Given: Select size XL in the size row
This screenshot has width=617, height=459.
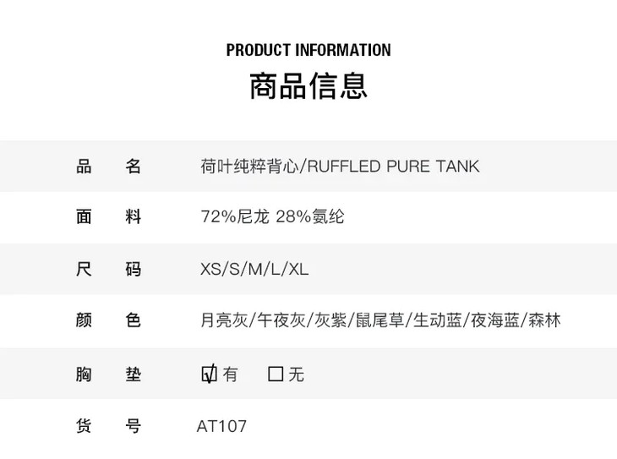Looking at the screenshot, I should pos(299,270).
